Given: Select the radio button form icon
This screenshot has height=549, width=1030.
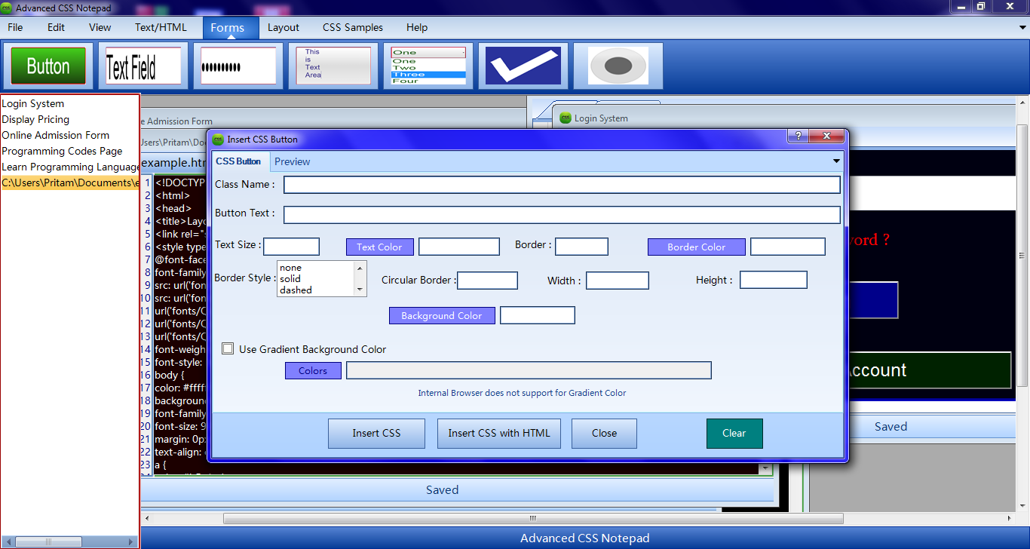Looking at the screenshot, I should pos(618,66).
